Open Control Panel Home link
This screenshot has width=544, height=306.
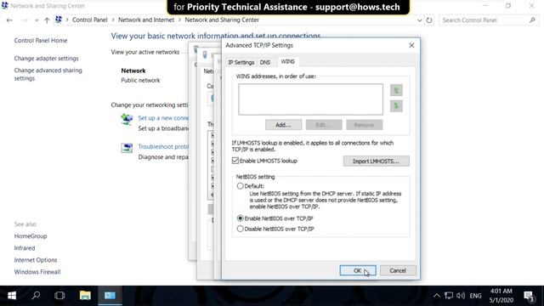[x=41, y=40]
